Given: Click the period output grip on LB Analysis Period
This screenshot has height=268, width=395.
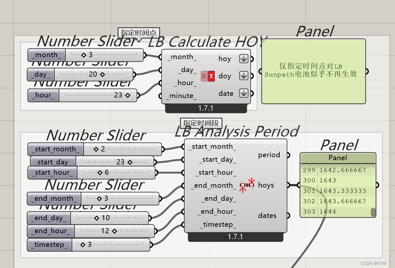Looking at the screenshot, I should click(288, 155).
